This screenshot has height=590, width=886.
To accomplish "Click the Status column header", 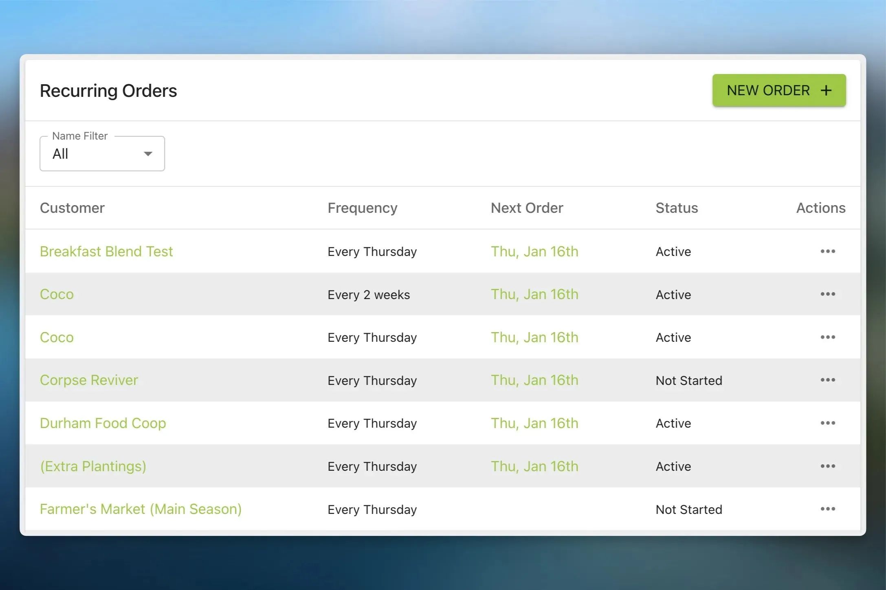I will 676,208.
